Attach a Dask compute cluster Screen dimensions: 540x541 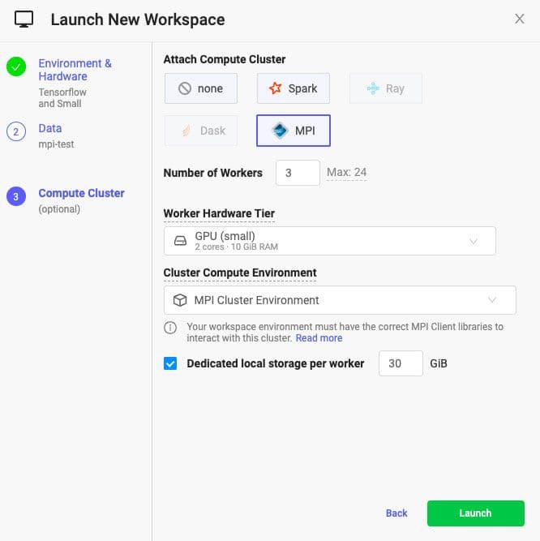coord(201,131)
